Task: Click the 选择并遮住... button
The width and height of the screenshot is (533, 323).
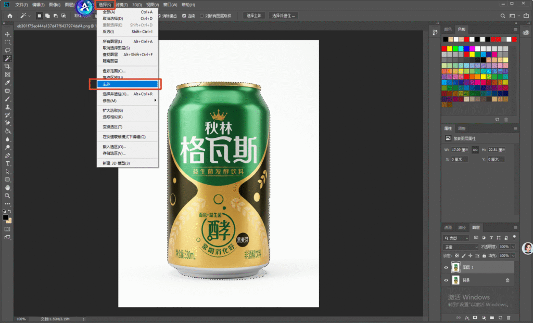Action: (284, 16)
